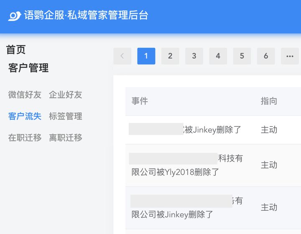
Task: Open 在职迁移 in the sidebar
Action: pyautogui.click(x=25, y=138)
